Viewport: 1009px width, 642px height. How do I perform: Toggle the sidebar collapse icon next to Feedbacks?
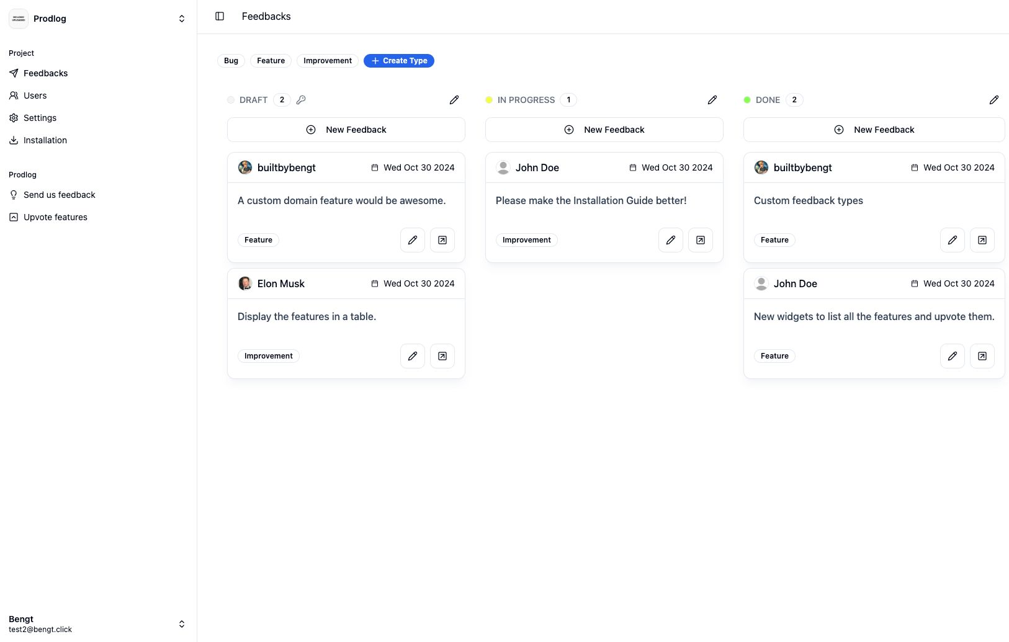point(220,16)
